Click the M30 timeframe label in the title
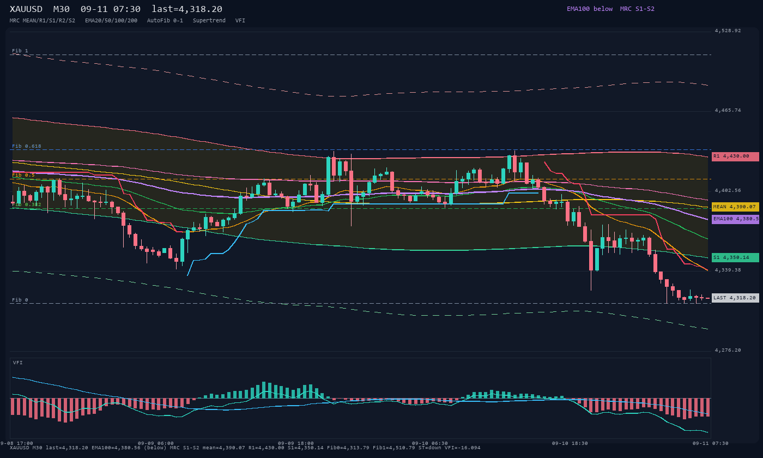 point(62,9)
